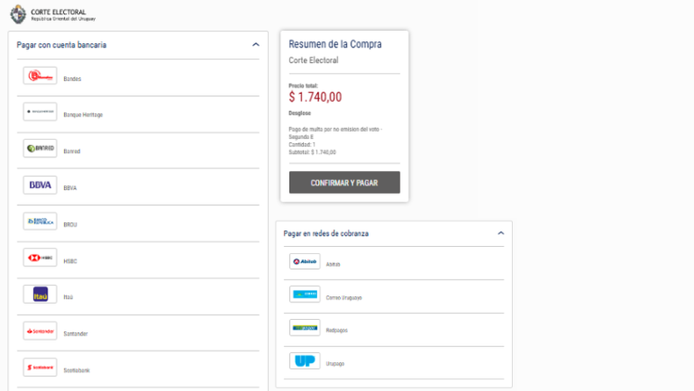Click the Pagar con cuenta bancaria heading
The width and height of the screenshot is (694, 391).
pos(61,45)
